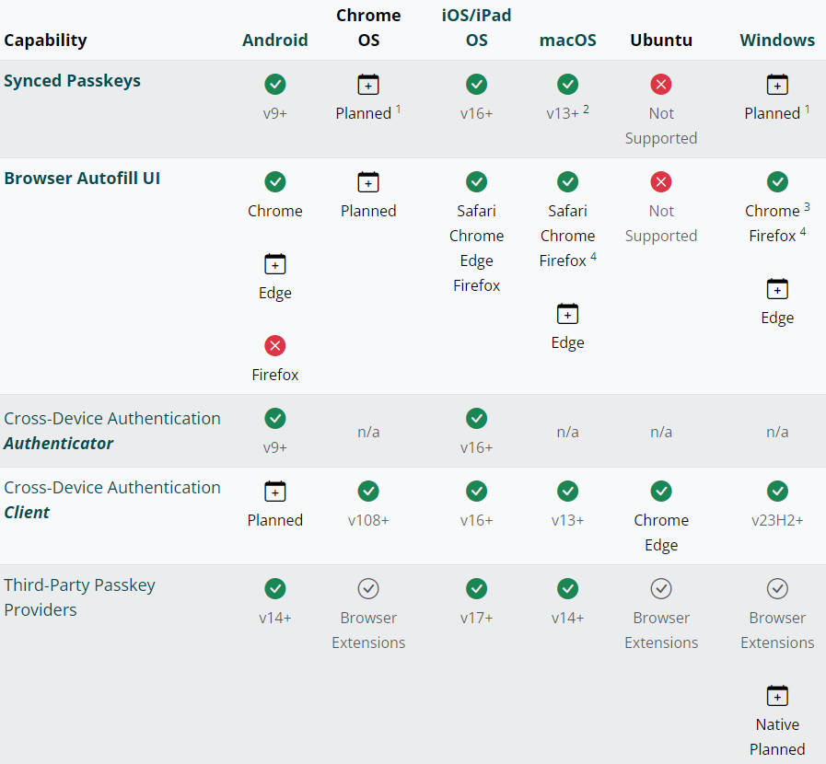The width and height of the screenshot is (826, 764).
Task: Click Windows 'Chrome' autofill entry
Action: pos(773,211)
